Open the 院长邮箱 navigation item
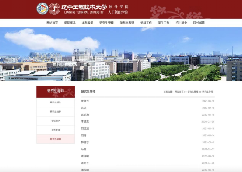Viewport: 242px width, 172px height. [199, 23]
